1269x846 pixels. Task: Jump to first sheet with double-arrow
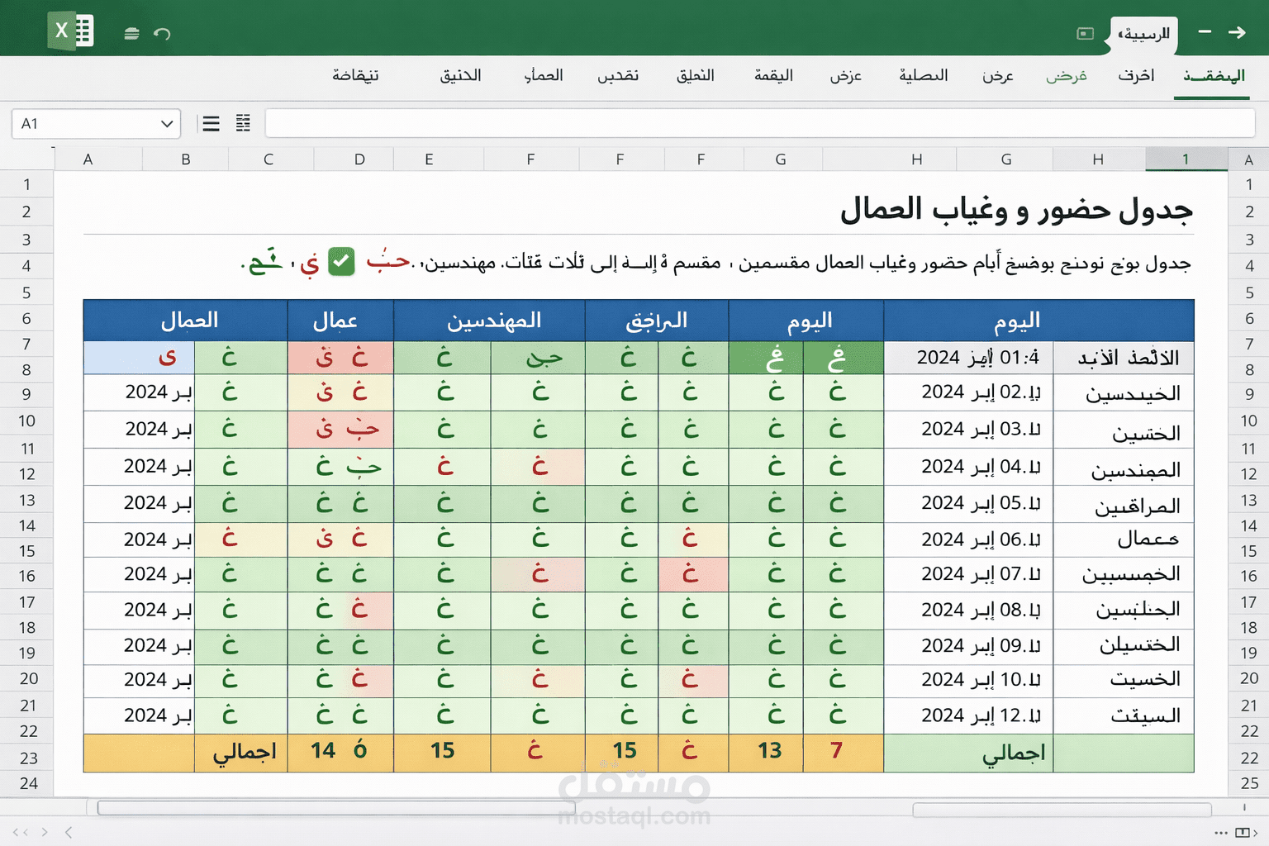point(21,832)
